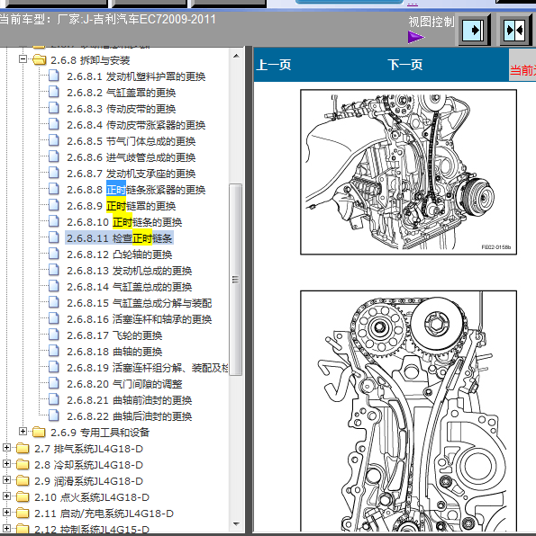Viewport: 536px width, 536px height.
Task: Click folder icon of 2.6.9 专用工具和设备
Action: tap(39, 432)
